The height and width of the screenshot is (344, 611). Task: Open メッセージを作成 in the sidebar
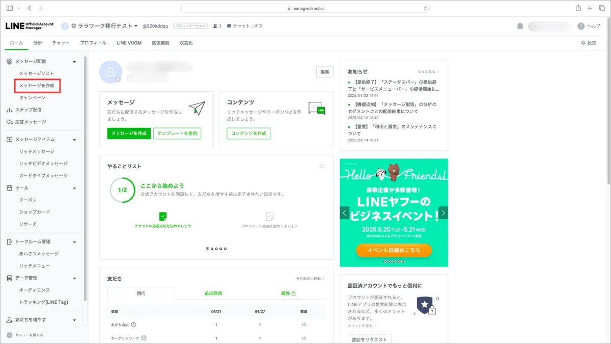[37, 86]
